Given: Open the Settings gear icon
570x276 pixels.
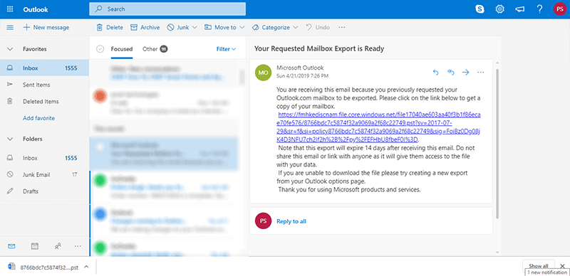Looking at the screenshot, I should pos(500,9).
